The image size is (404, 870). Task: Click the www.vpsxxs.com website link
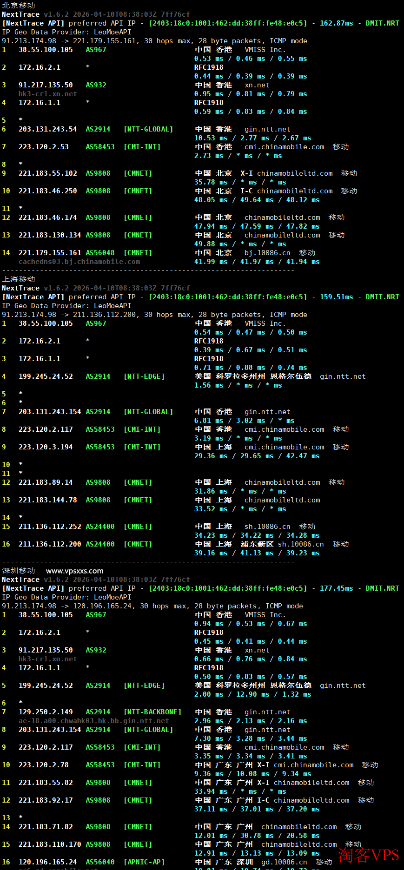pyautogui.click(x=74, y=571)
